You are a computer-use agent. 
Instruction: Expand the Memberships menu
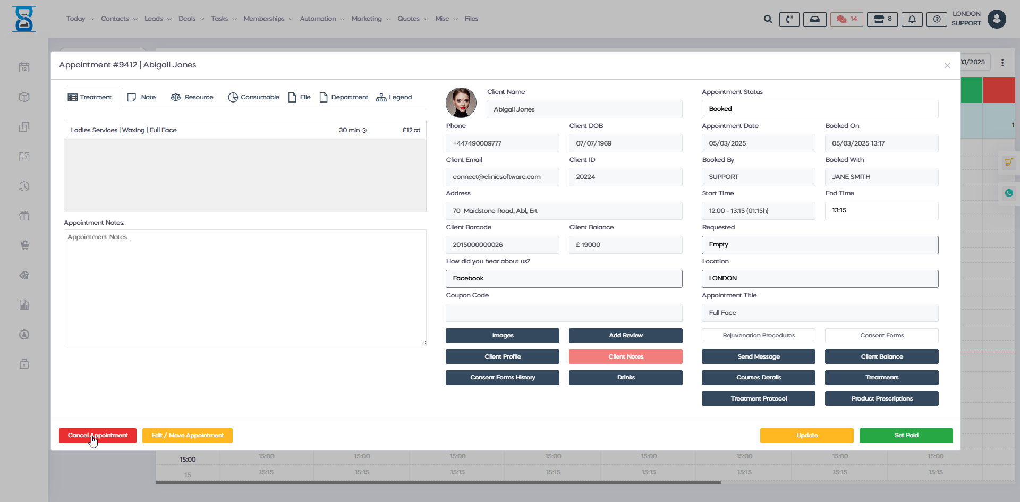click(x=268, y=19)
